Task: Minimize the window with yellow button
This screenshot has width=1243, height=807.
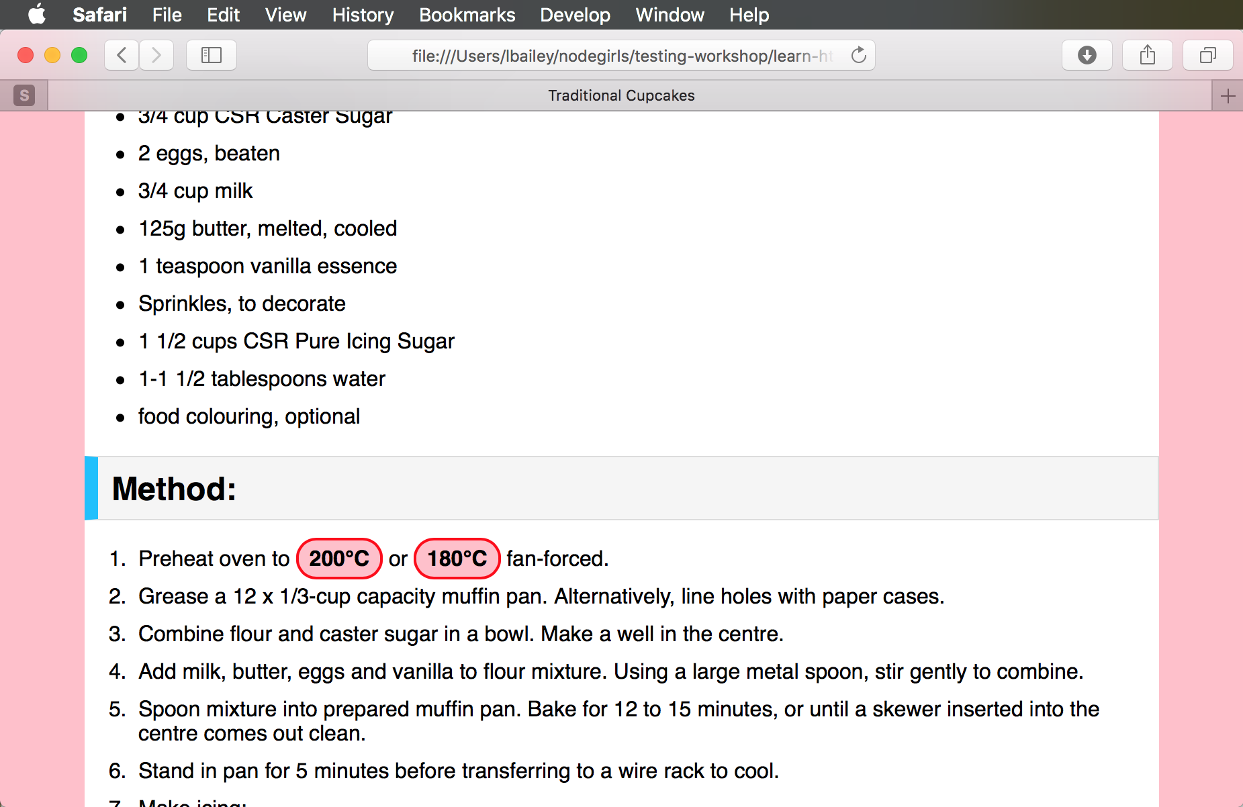Action: pyautogui.click(x=52, y=55)
